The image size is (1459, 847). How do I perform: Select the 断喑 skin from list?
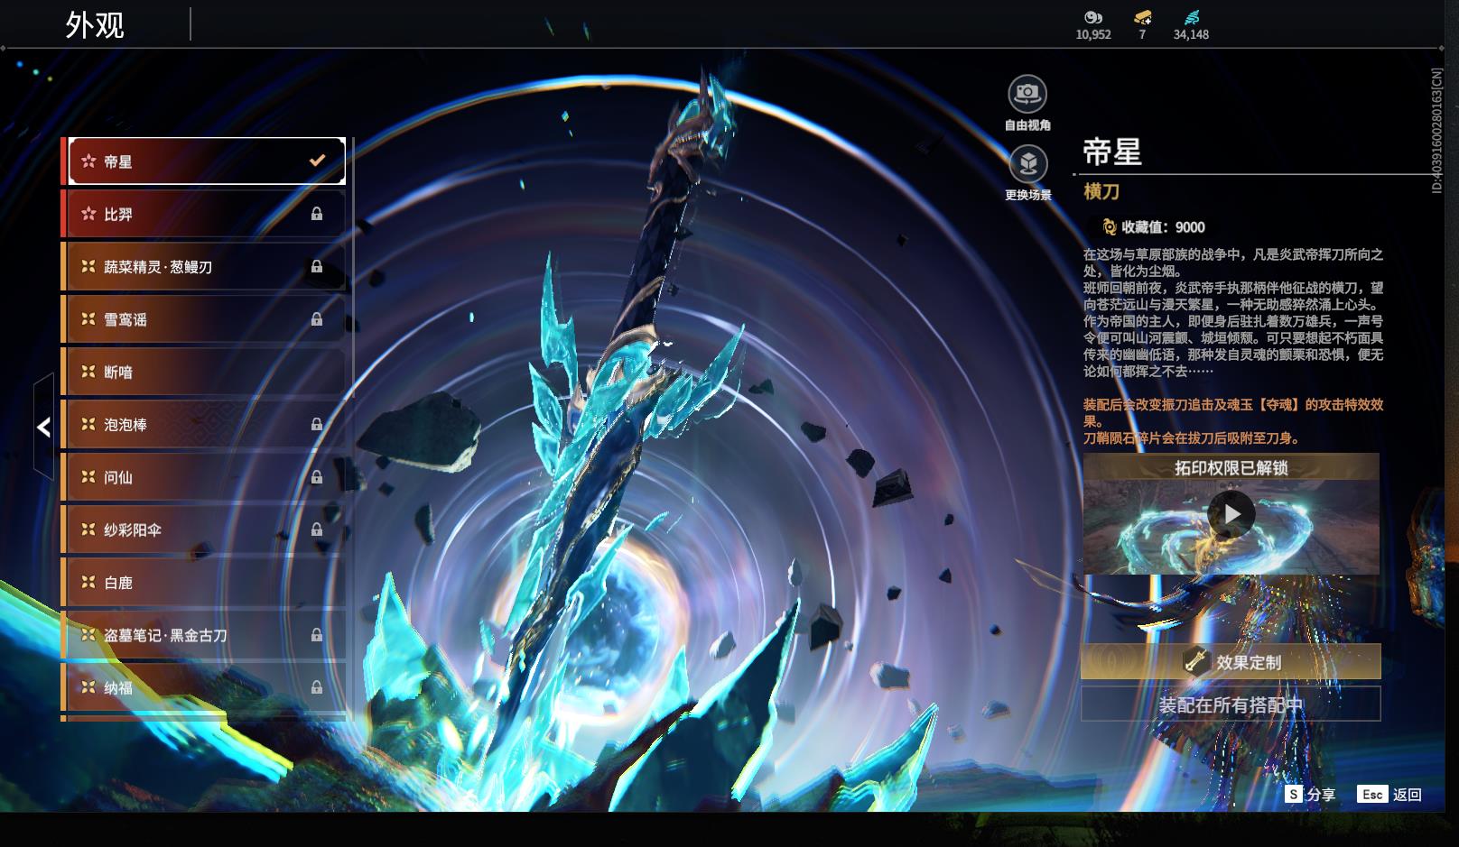204,372
